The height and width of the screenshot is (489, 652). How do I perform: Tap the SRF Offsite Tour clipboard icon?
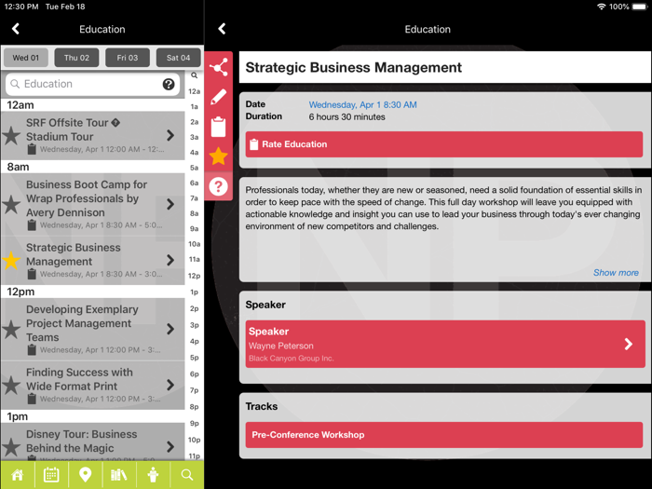coord(32,149)
